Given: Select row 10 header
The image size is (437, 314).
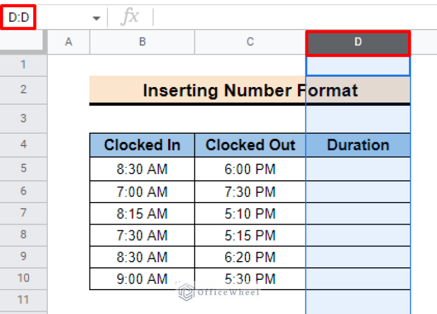Looking at the screenshot, I should click(23, 278).
